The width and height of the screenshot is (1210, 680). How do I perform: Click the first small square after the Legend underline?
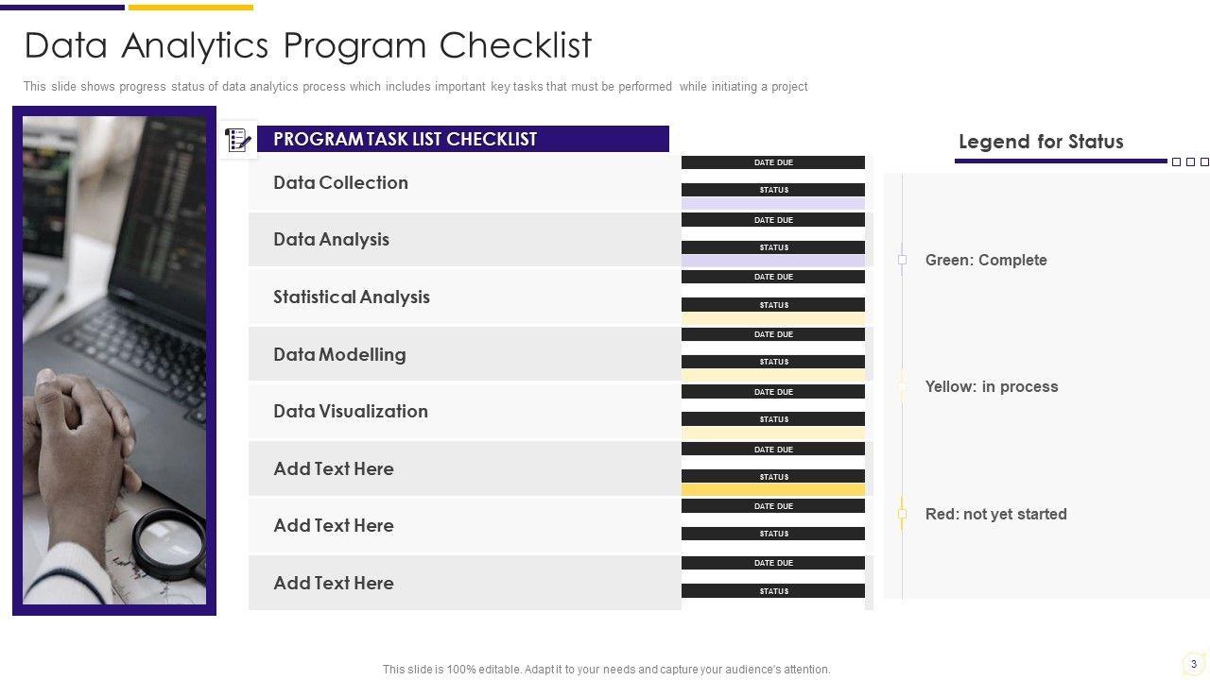(1176, 162)
